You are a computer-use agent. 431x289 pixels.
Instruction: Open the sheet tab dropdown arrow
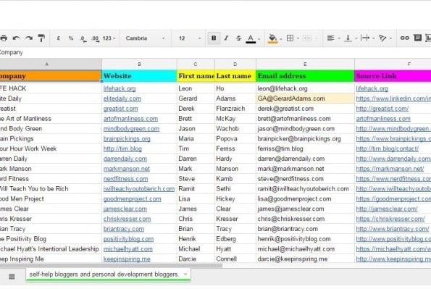185,275
